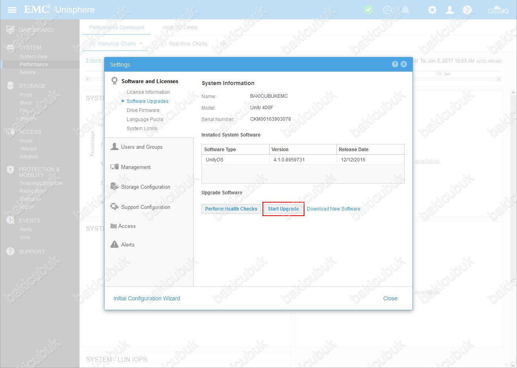The height and width of the screenshot is (368, 517).
Task: Click the Access folder icon
Action: (x=114, y=226)
